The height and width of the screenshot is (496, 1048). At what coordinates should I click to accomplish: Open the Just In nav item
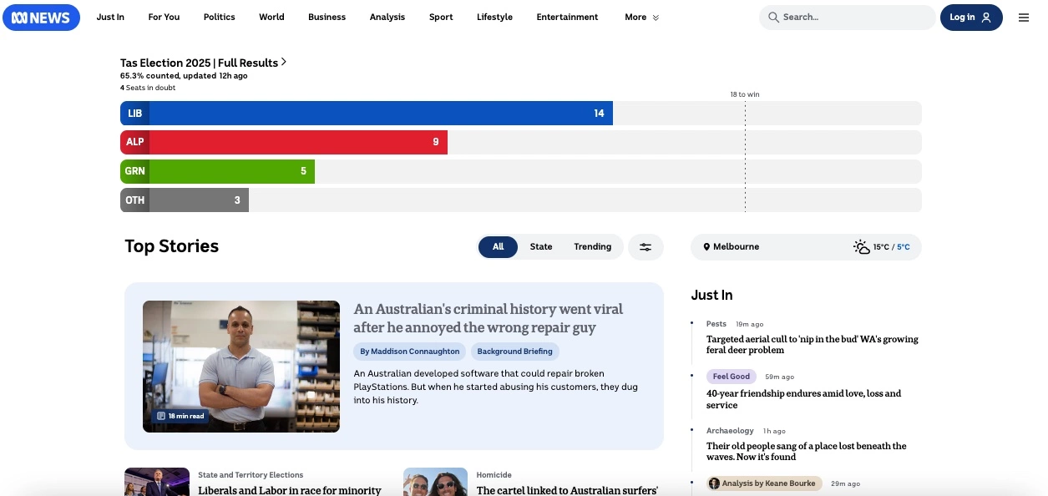[110, 18]
